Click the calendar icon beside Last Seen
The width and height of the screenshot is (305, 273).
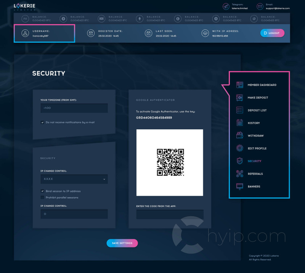point(148,33)
